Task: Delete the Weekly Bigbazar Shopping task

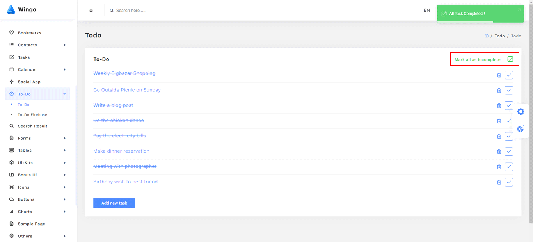Action: 499,75
